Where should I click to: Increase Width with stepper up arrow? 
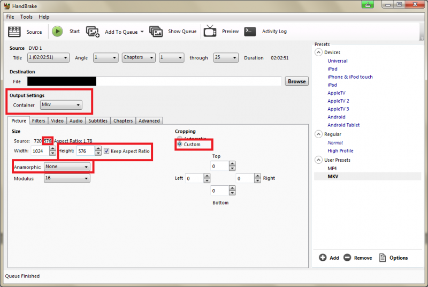coord(52,148)
